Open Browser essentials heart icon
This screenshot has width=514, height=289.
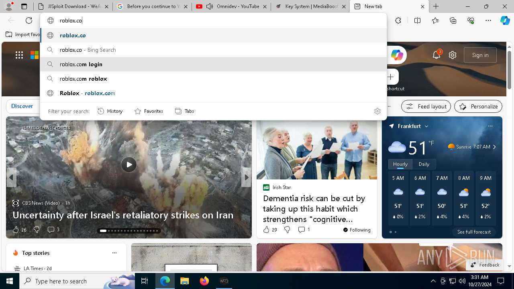coord(471,20)
